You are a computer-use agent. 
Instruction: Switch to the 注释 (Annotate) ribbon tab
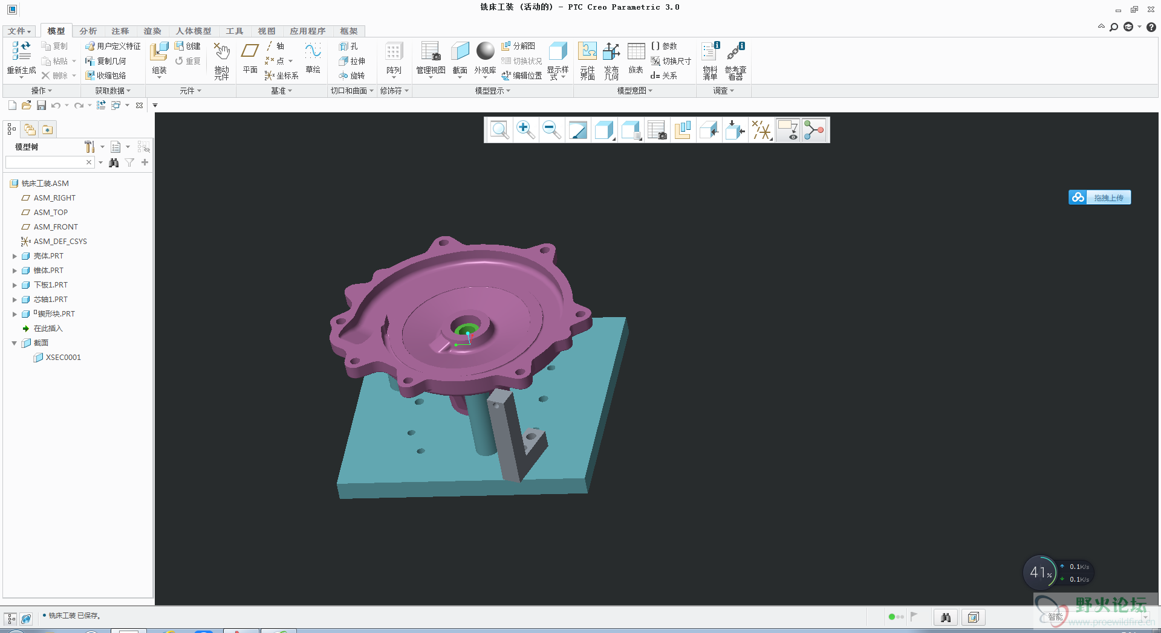click(120, 31)
